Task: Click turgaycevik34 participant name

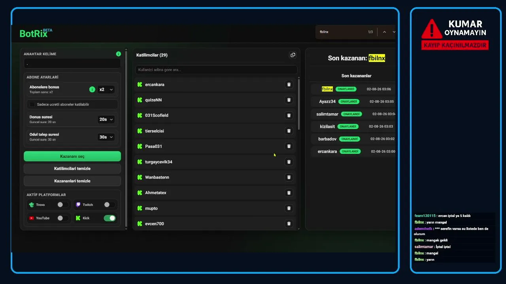Action: point(159,162)
